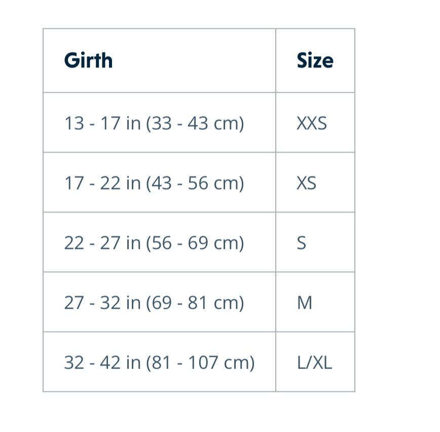Click the 27 - 32 in measurement

[102, 303]
